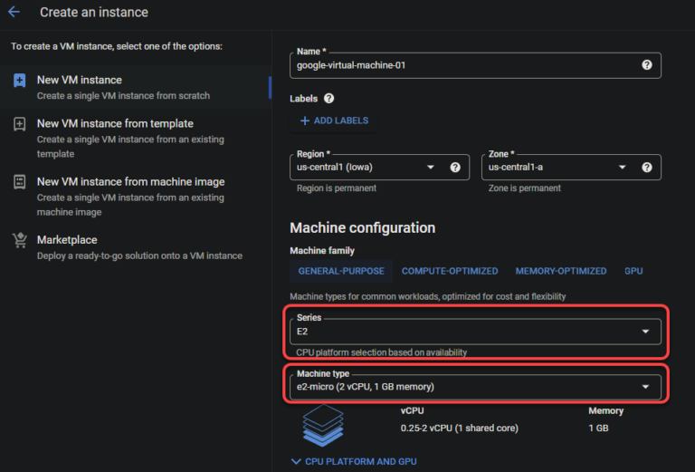Click the New VM instance from template icon
The width and height of the screenshot is (695, 472).
pyautogui.click(x=20, y=124)
